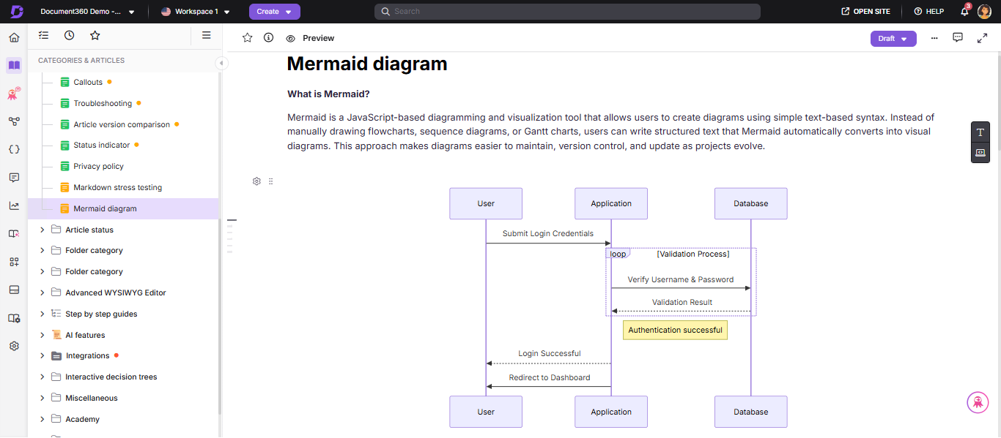Image resolution: width=1001 pixels, height=438 pixels.
Task: Click the top Application diagram box
Action: click(611, 203)
